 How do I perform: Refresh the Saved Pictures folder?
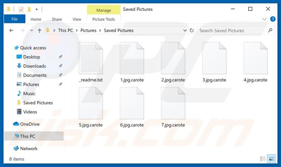pos(192,30)
